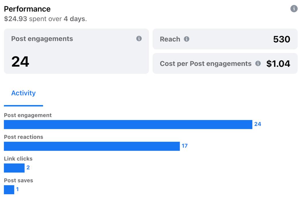Screen dimensions: 302x197
Task: Click the Performance heading
Action: pyautogui.click(x=27, y=9)
